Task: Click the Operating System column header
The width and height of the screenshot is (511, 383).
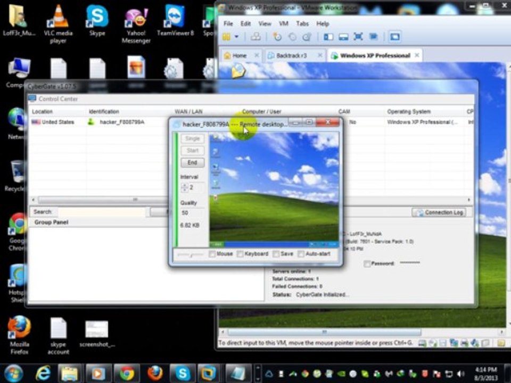Action: pos(409,111)
